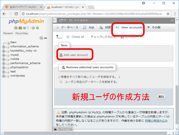Screen dimensions: 179x135
Task: Click the サーバ: 127.0.0.1 breadcrumb link
Action: (75, 21)
